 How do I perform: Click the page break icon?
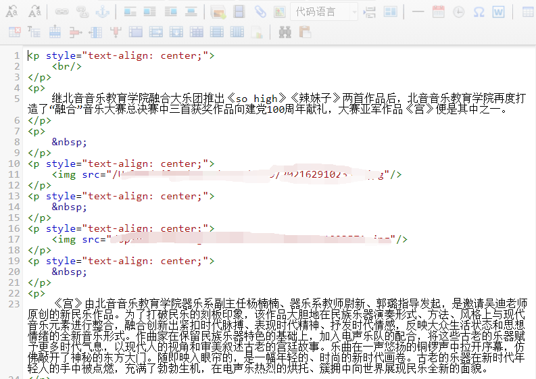point(370,11)
